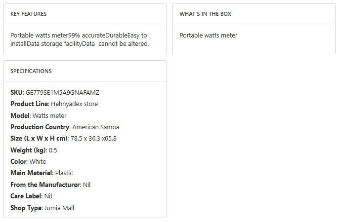
Task: Click the size dimensions 78.5 x 36.3 x65.8
Action: [93, 139]
